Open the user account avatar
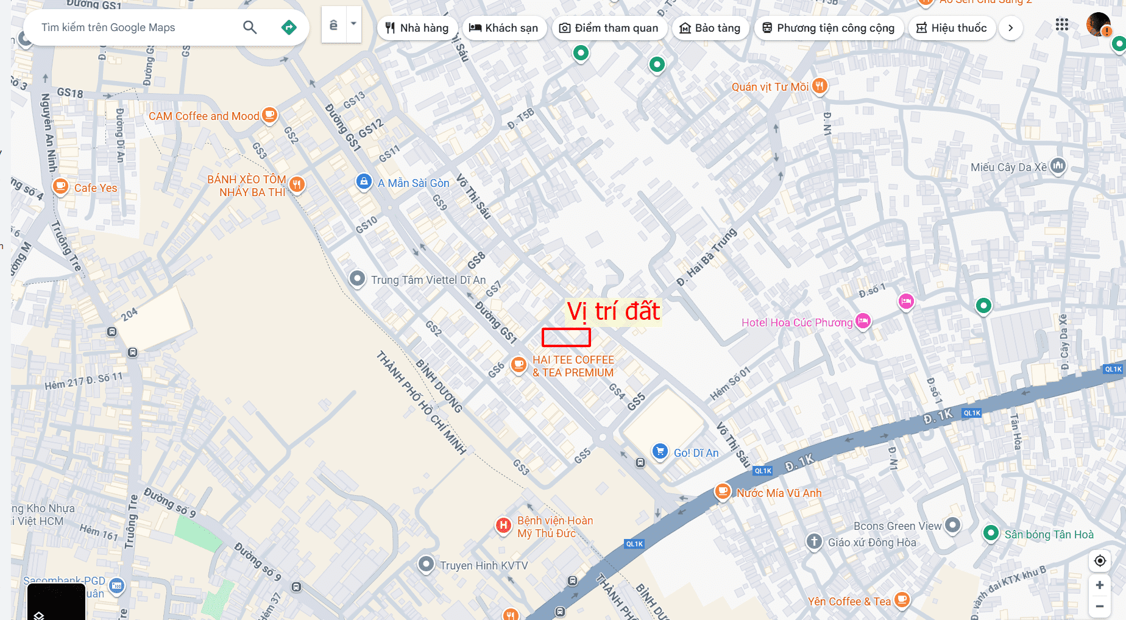The image size is (1126, 620). [x=1099, y=25]
